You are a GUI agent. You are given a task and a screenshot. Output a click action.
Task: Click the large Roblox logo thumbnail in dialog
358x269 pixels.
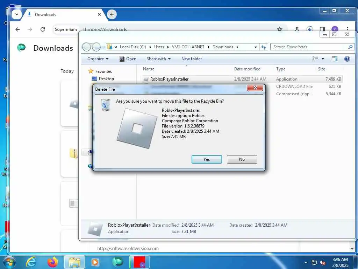click(137, 128)
